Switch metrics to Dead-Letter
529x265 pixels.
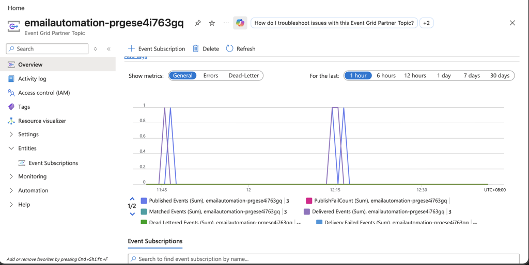tap(244, 76)
